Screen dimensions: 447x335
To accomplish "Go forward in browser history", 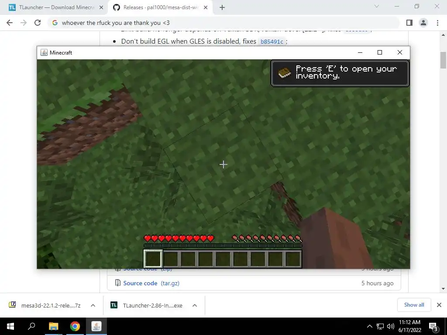I will (x=24, y=23).
